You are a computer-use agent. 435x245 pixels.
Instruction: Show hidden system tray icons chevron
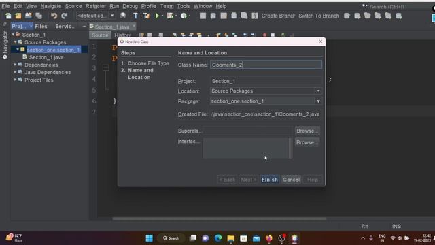363,238
